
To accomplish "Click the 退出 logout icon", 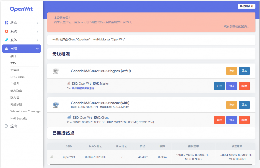I will click(6, 126).
